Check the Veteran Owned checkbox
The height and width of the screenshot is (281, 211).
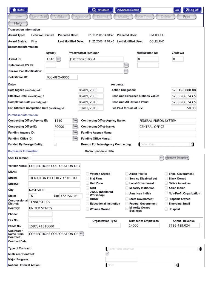tap(87, 174)
